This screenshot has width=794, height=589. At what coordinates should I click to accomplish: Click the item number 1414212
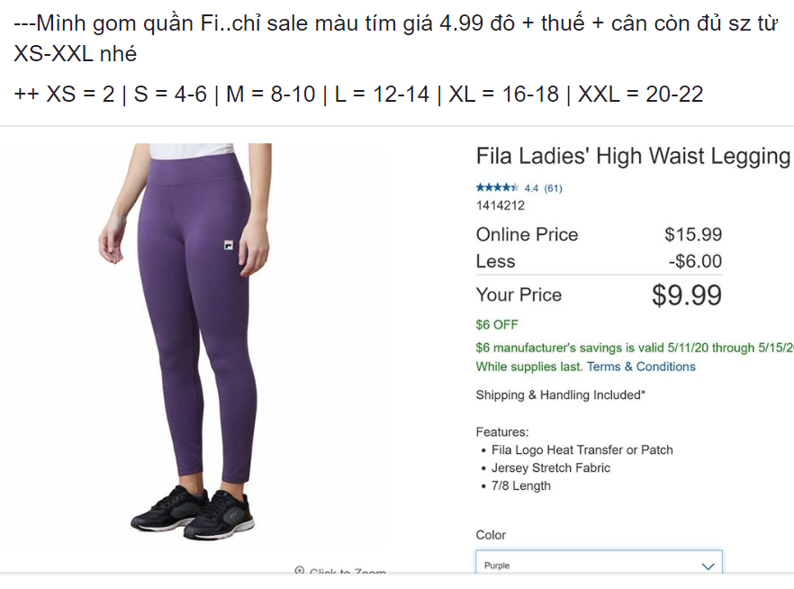coord(501,205)
